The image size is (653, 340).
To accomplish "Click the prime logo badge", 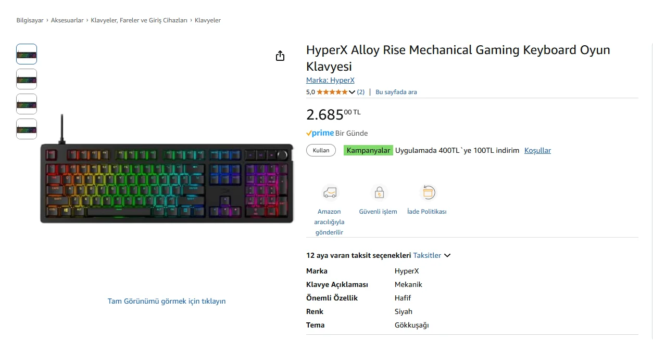I will coord(320,133).
